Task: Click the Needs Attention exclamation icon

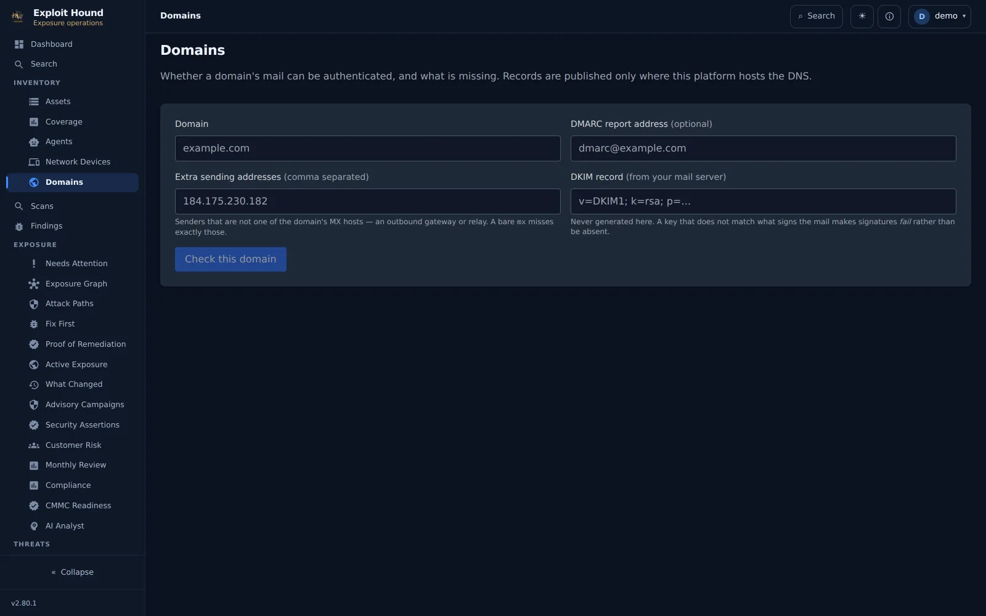Action: (34, 264)
